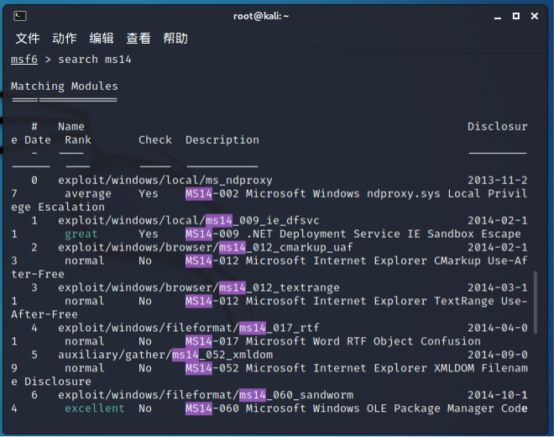Click the MS14-017 Word RTF description
Image resolution: width=554 pixels, height=437 pixels.
[333, 341]
